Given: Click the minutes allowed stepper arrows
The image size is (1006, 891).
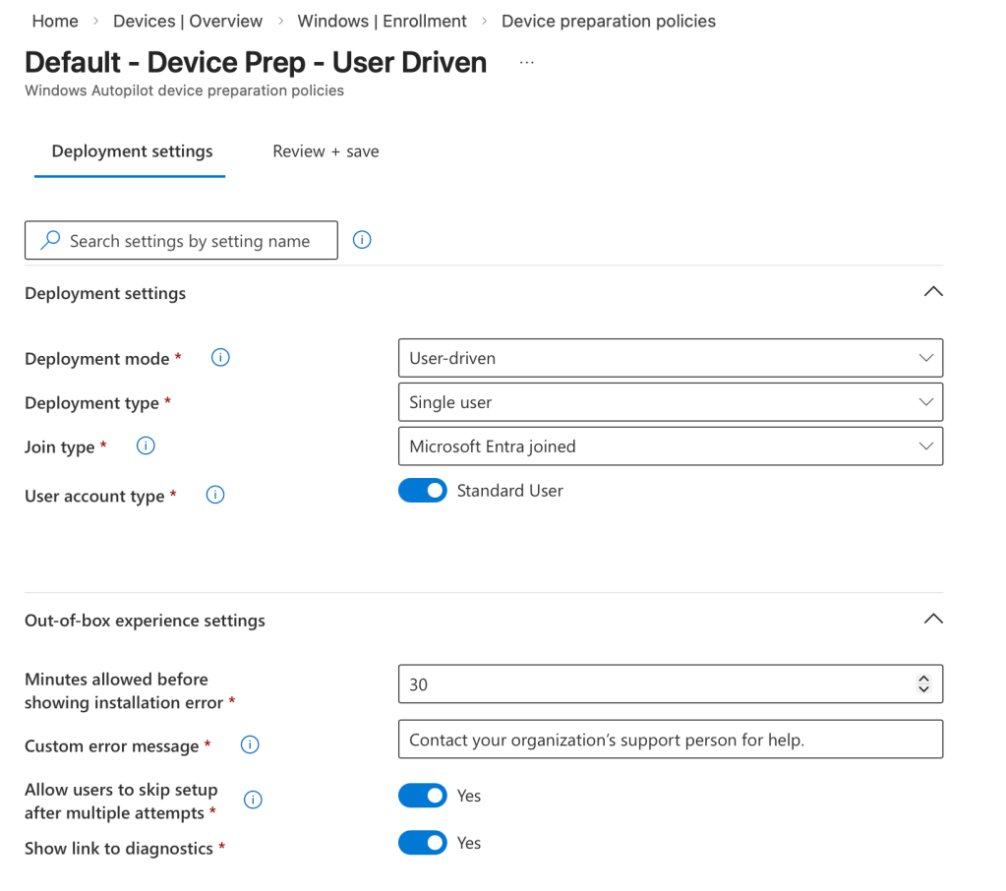Looking at the screenshot, I should pyautogui.click(x=922, y=684).
